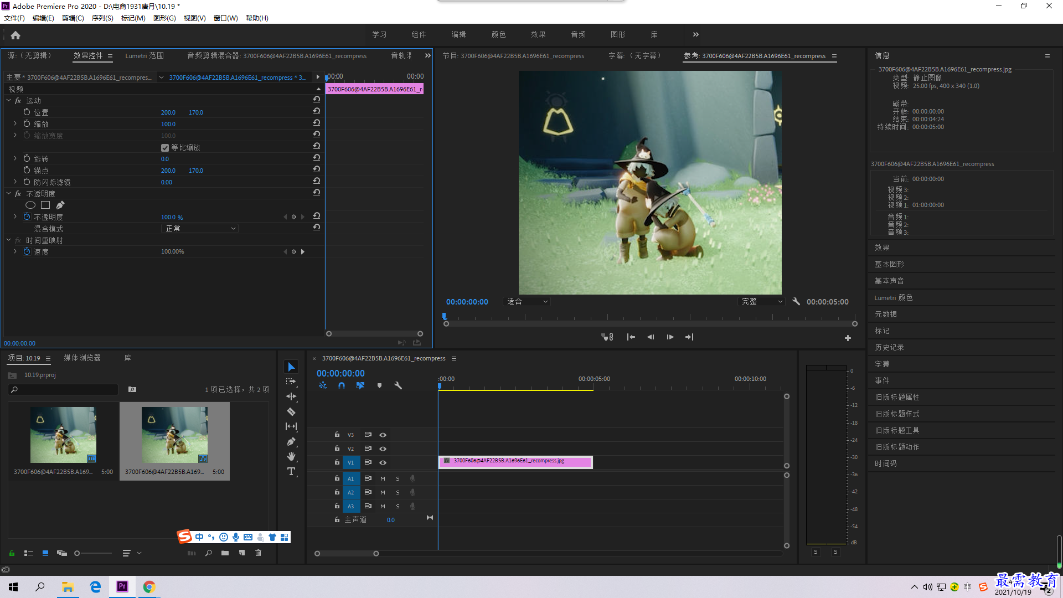Click the timeline horizontal zoom scrollbar
1063x598 pixels.
[347, 554]
